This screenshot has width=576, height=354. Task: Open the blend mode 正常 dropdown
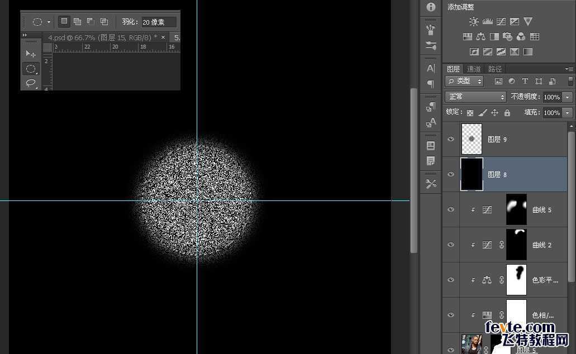[x=475, y=97]
